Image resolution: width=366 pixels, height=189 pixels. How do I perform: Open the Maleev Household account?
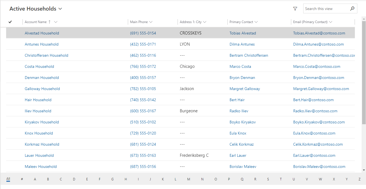pos(41,166)
